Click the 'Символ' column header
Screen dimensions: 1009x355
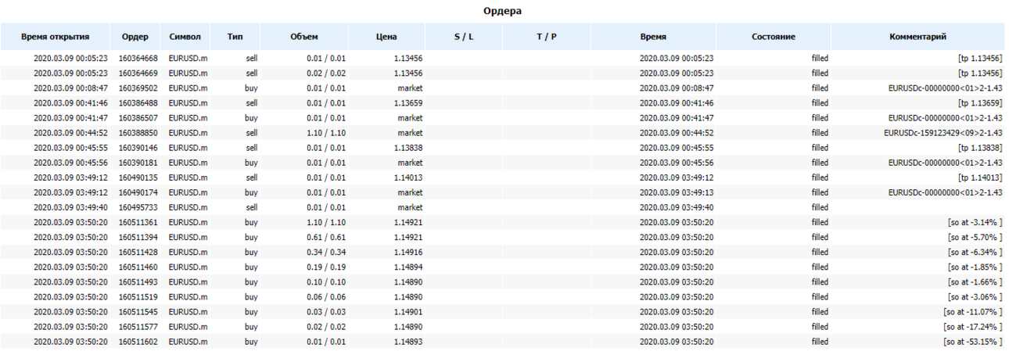tap(185, 37)
